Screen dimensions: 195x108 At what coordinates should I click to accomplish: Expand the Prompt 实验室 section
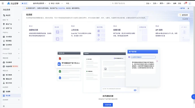[x=11, y=53]
